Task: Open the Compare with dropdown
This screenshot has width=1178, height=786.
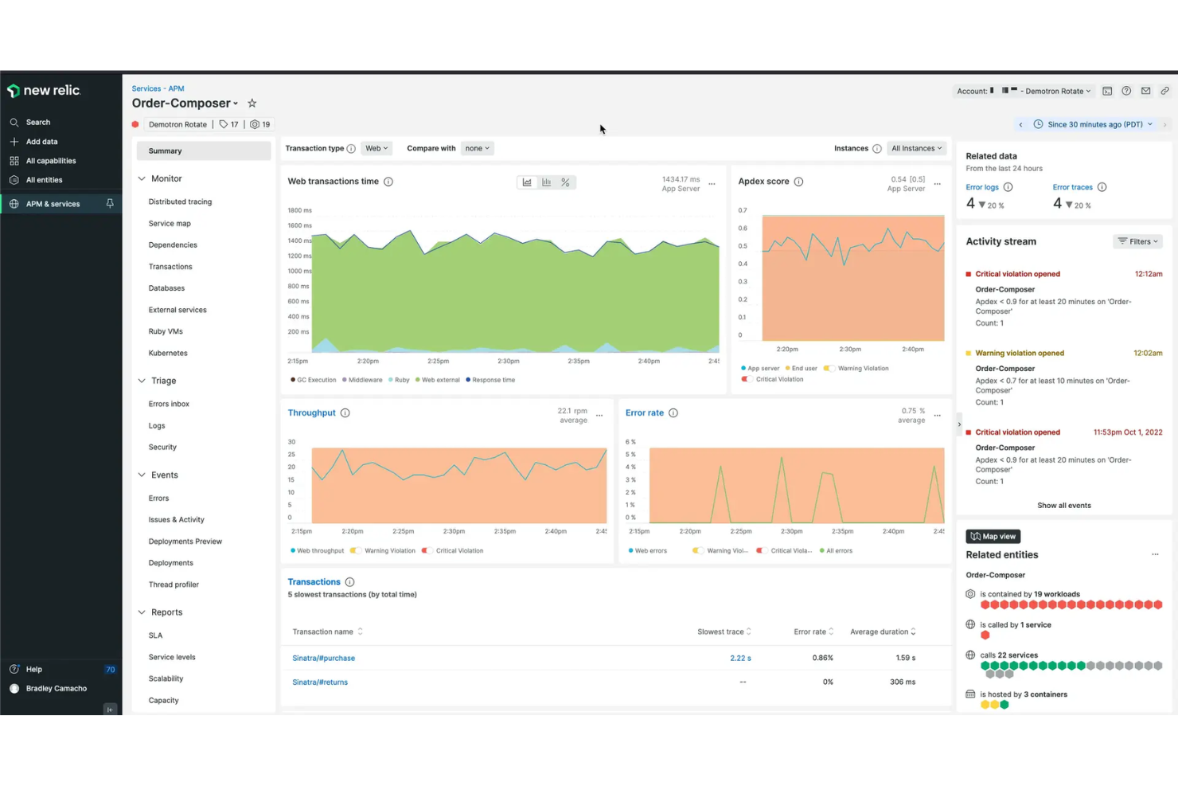Action: (476, 148)
